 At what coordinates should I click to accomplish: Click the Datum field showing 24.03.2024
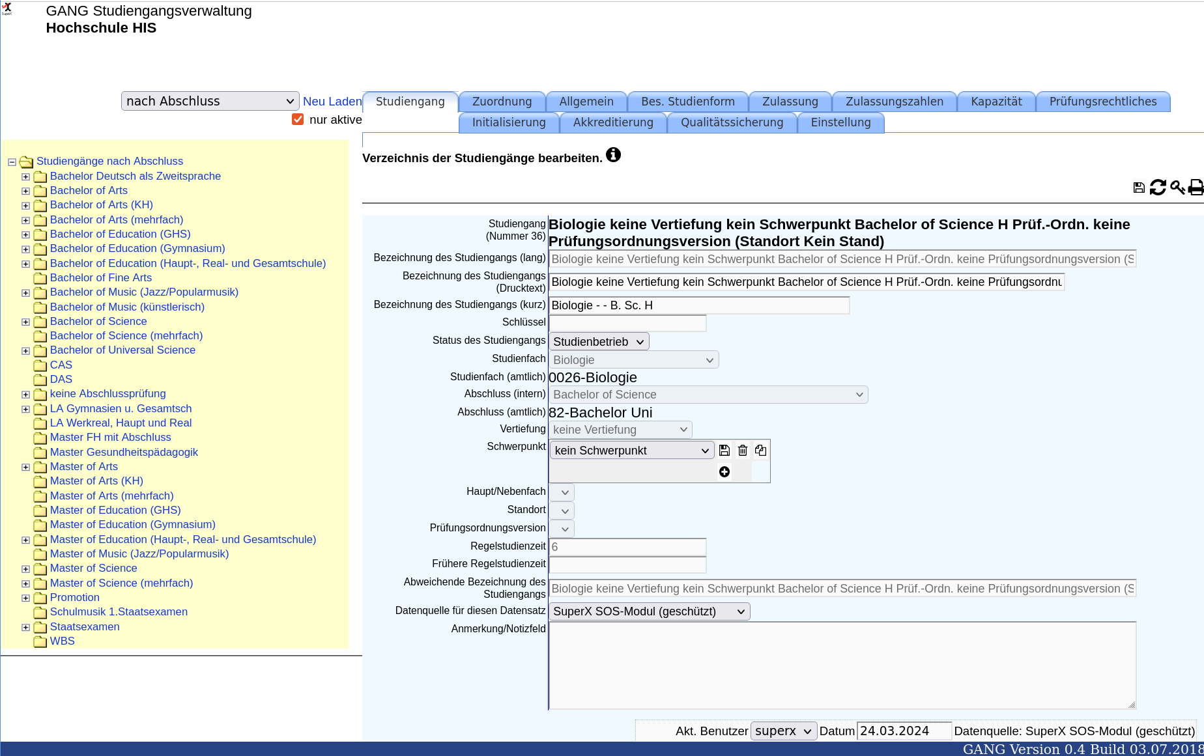(904, 731)
